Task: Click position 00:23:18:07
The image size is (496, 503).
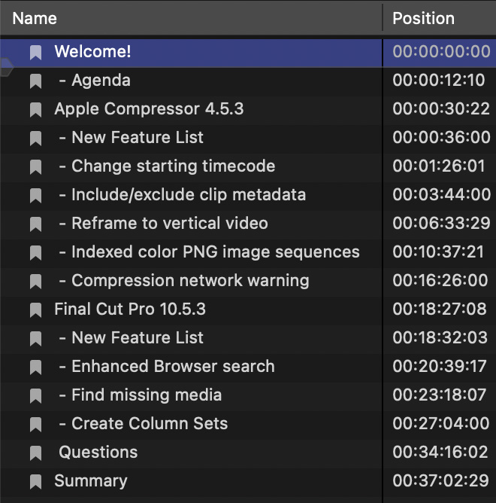Action: 440,395
